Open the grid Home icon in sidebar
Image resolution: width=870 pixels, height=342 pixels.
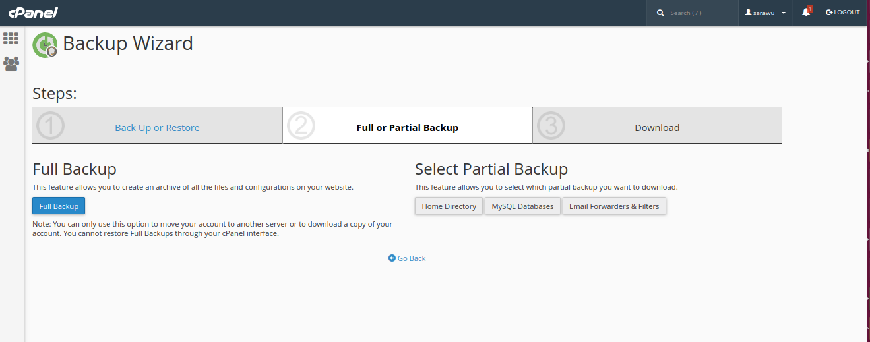11,39
